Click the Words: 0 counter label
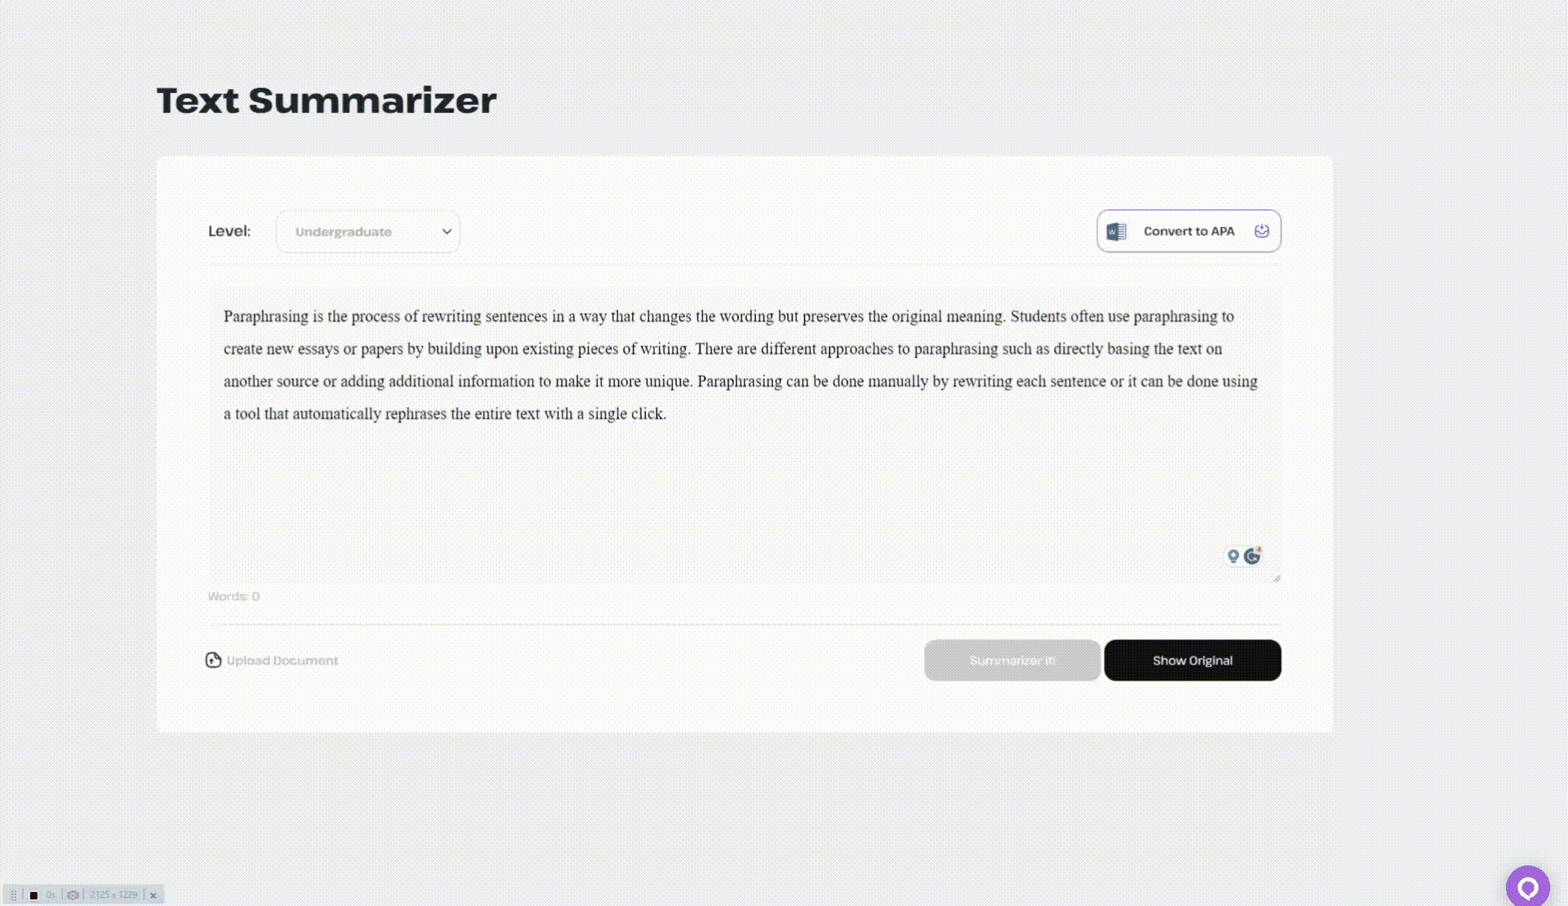This screenshot has width=1568, height=906. click(233, 596)
